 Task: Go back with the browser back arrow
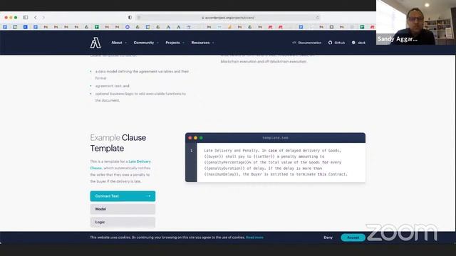pyautogui.click(x=36, y=17)
